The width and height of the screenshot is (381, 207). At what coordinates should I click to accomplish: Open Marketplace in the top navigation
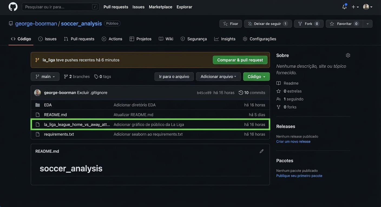(x=160, y=7)
